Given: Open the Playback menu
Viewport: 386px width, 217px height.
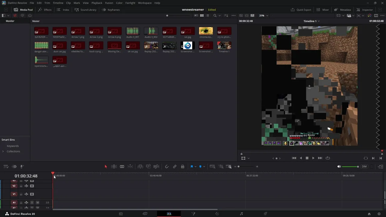Looking at the screenshot, I should pos(97,3).
